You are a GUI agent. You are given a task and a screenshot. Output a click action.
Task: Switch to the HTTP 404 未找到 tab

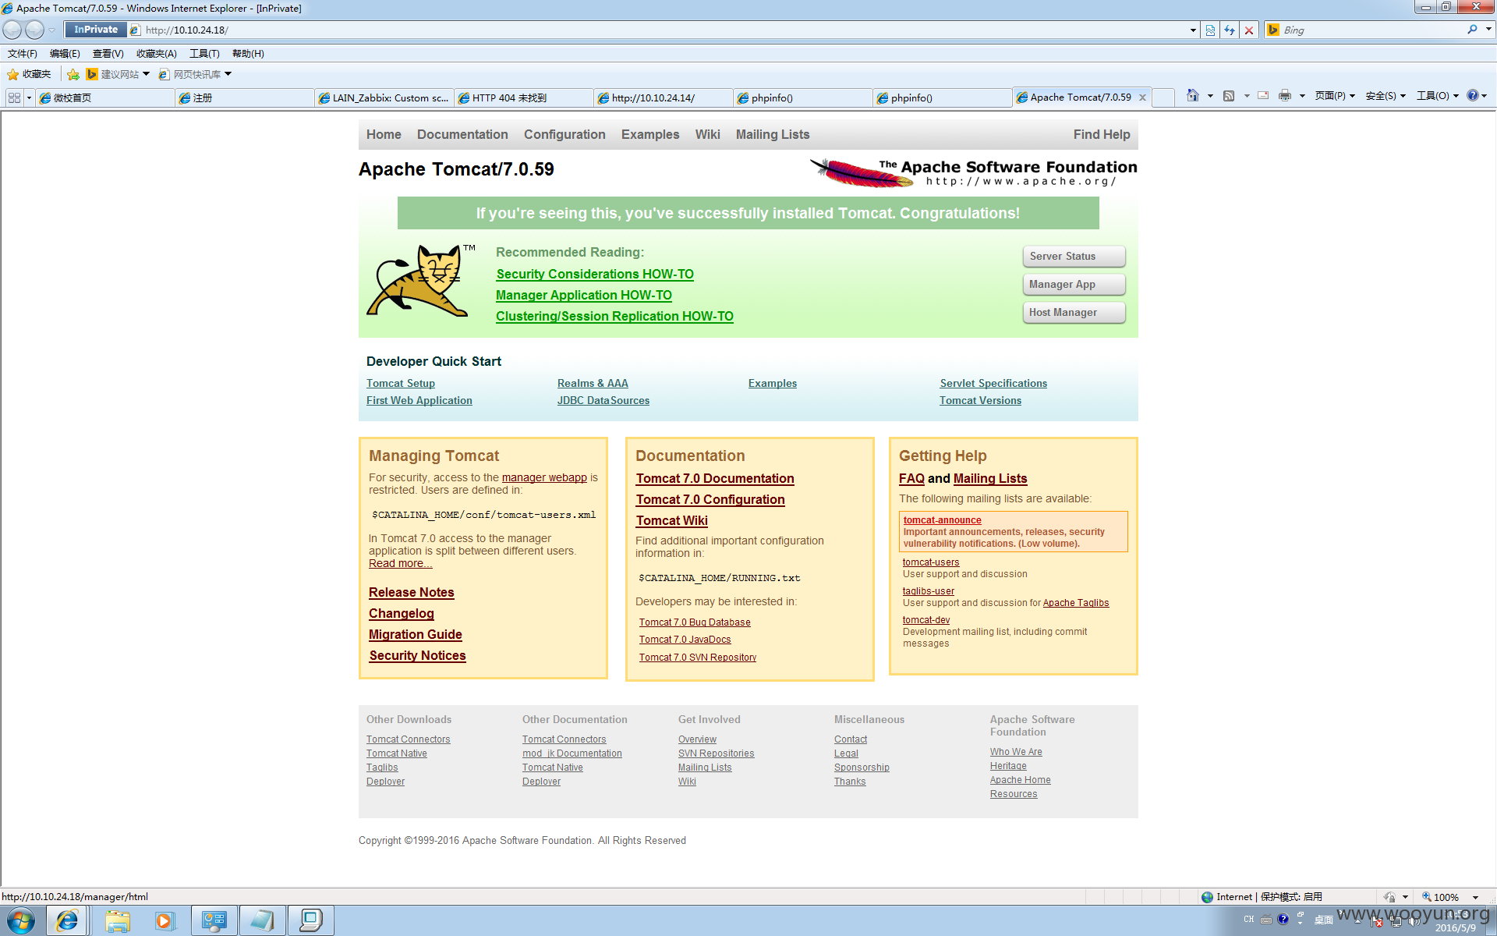click(x=524, y=97)
